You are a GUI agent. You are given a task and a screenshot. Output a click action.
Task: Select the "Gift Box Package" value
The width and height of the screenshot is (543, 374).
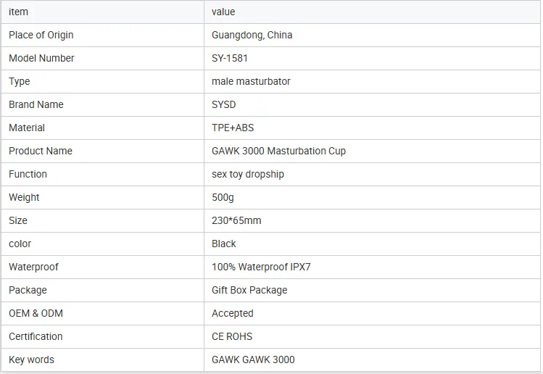click(x=249, y=290)
